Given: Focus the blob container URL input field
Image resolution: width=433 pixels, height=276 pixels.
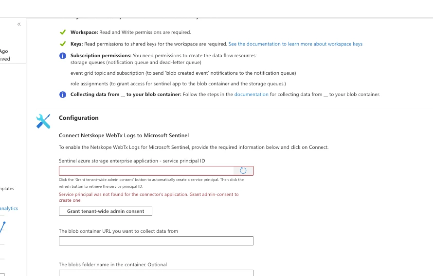Looking at the screenshot, I should (x=156, y=241).
